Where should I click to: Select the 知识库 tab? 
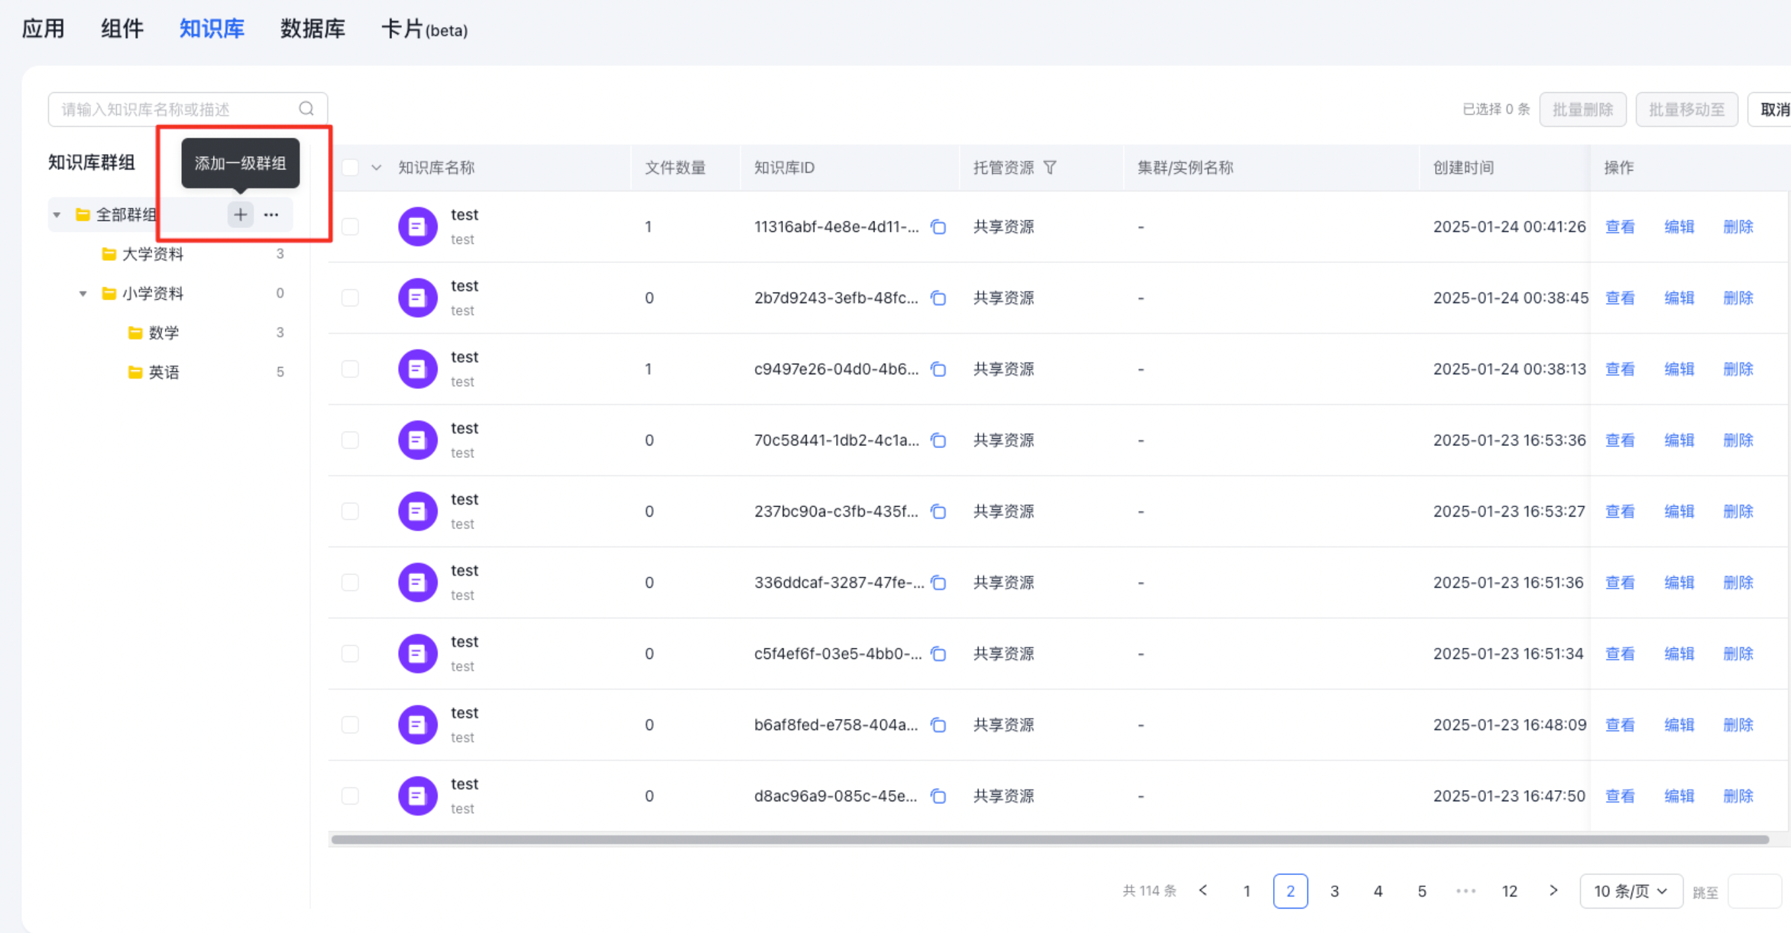pyautogui.click(x=212, y=28)
